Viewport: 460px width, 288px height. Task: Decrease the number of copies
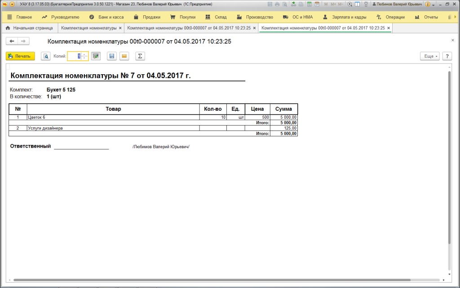pos(84,58)
